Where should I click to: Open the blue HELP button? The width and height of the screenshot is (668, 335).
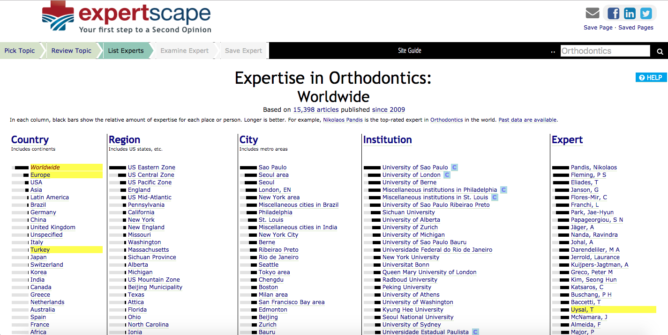[651, 78]
